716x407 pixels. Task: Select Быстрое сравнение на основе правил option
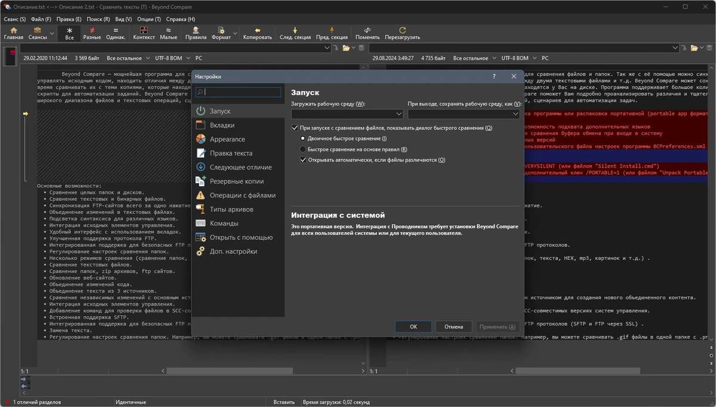tap(303, 149)
